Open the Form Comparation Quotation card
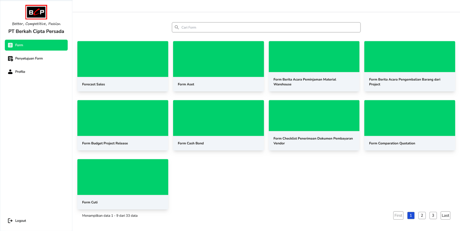 [409, 125]
